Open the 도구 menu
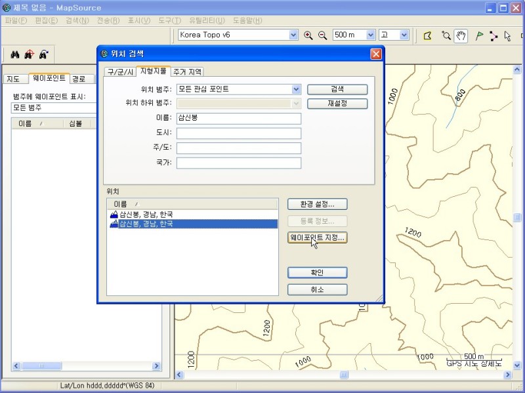 click(170, 20)
